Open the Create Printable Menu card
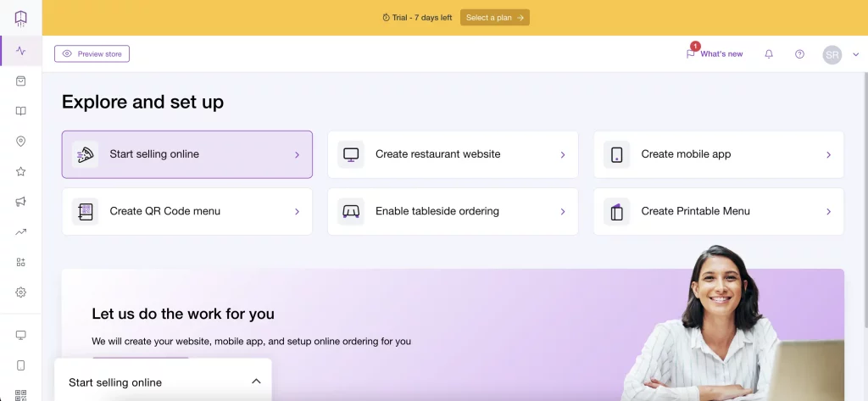The width and height of the screenshot is (868, 401). 718,211
